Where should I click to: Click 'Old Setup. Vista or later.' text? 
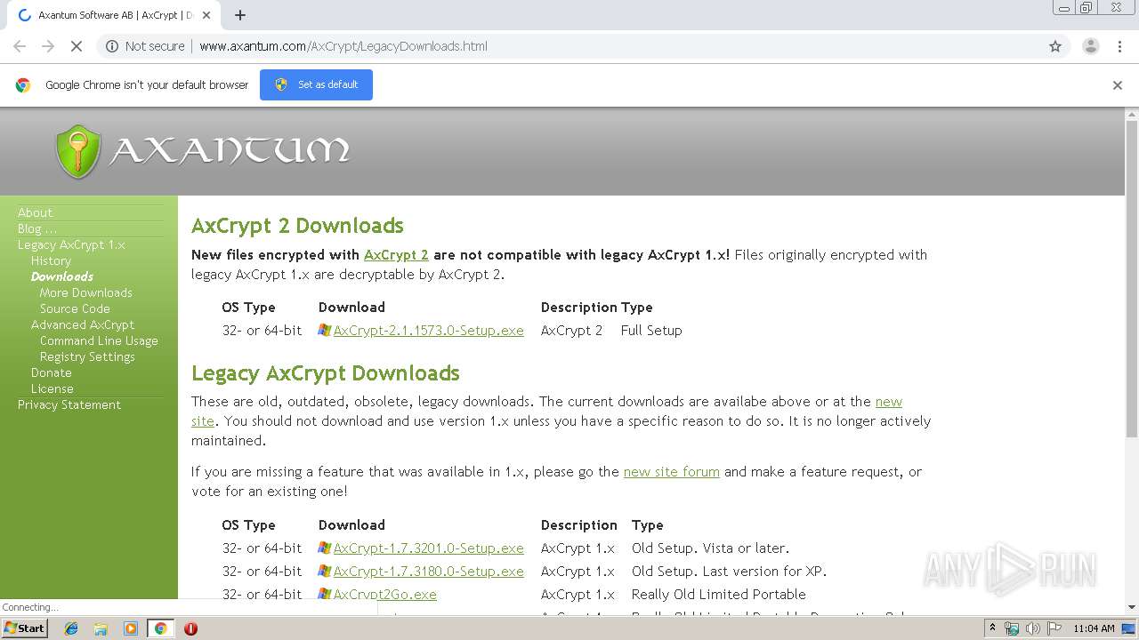pos(710,548)
